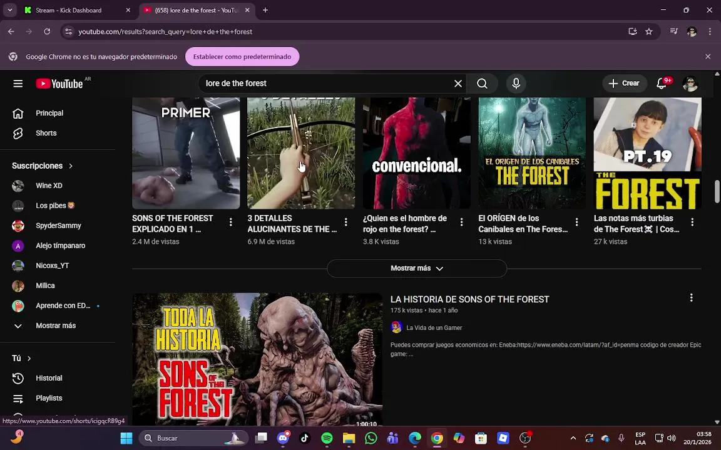
Task: Open options for LA HISTORIA DE SONS OF THE FOREST
Action: pos(691,298)
